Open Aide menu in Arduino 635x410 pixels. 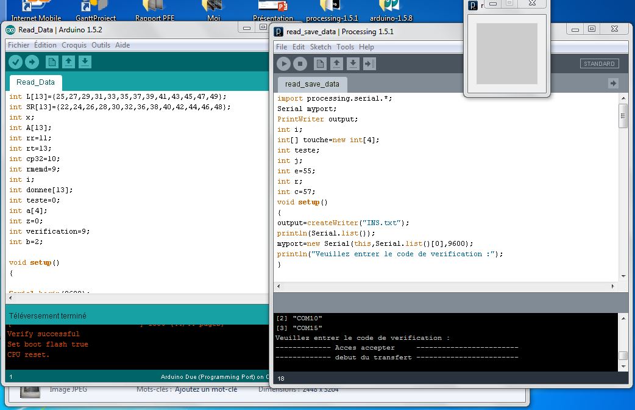(122, 45)
